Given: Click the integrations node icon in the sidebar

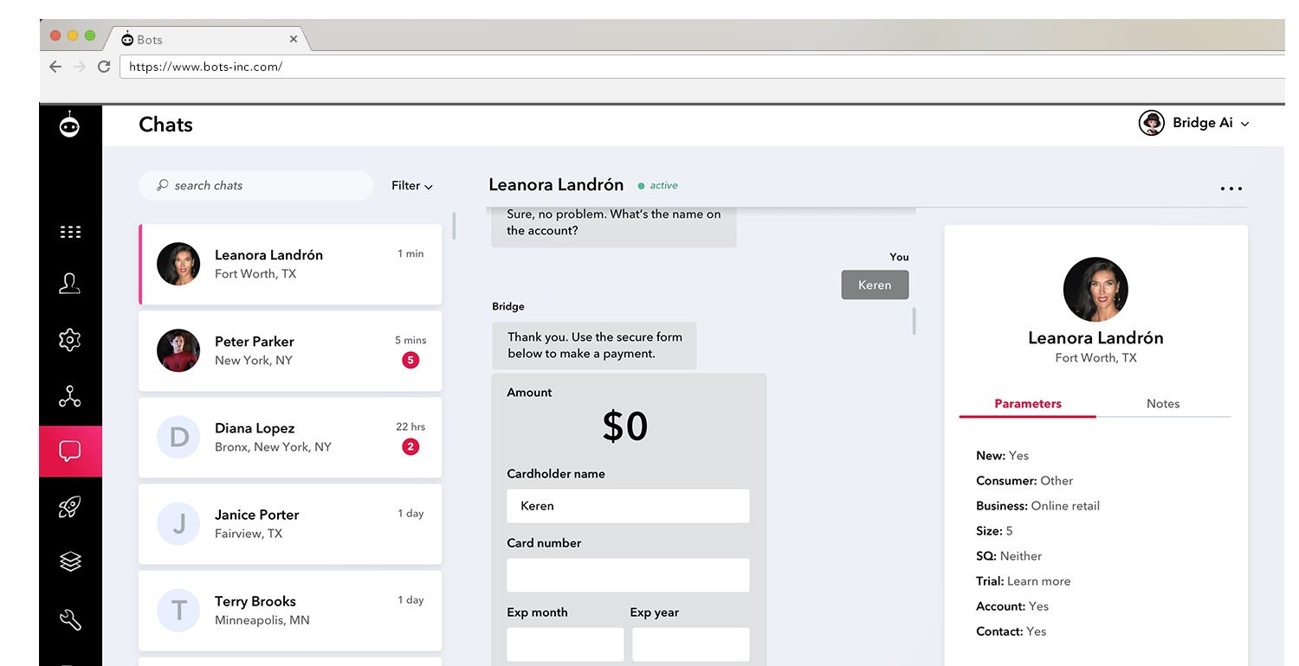Looking at the screenshot, I should (x=70, y=397).
